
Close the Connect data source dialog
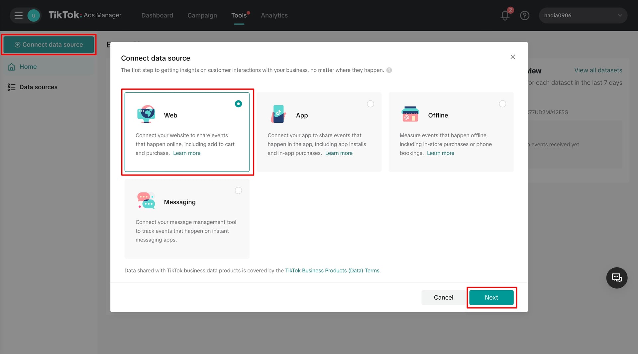tap(513, 57)
